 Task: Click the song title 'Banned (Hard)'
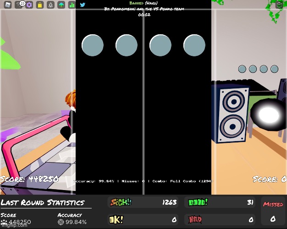tap(143, 3)
